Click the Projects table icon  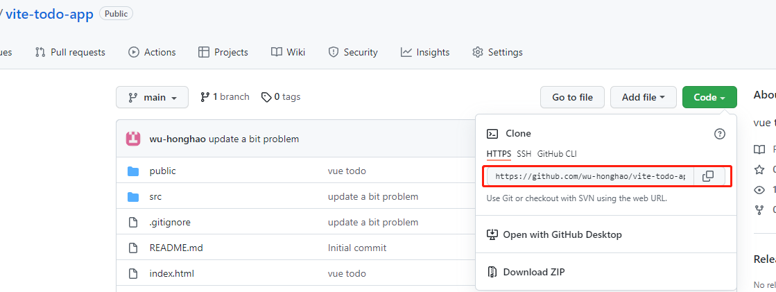pos(203,52)
